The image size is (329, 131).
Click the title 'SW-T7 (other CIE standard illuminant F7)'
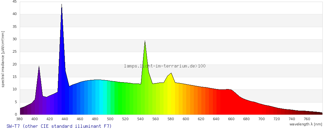click(x=59, y=126)
